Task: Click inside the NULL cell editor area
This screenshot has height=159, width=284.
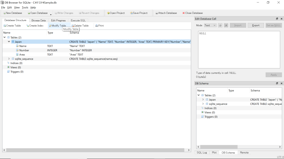Action: [239, 50]
